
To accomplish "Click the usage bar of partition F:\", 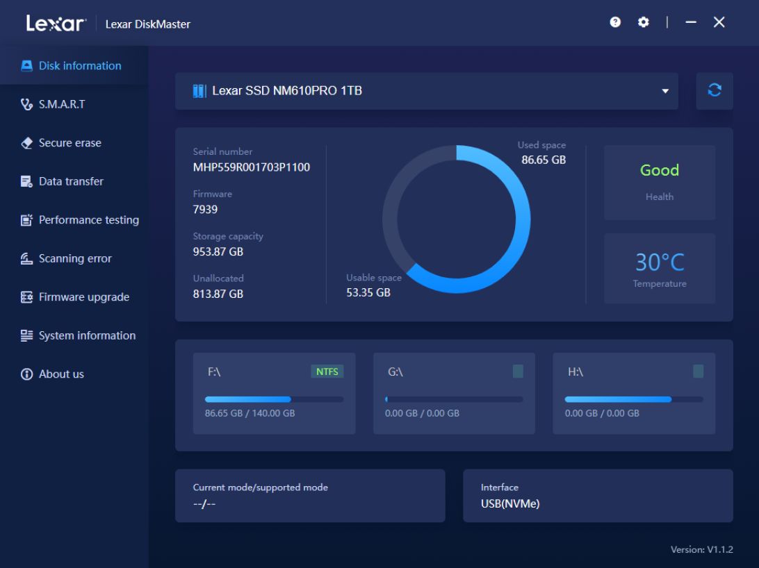I will point(273,399).
